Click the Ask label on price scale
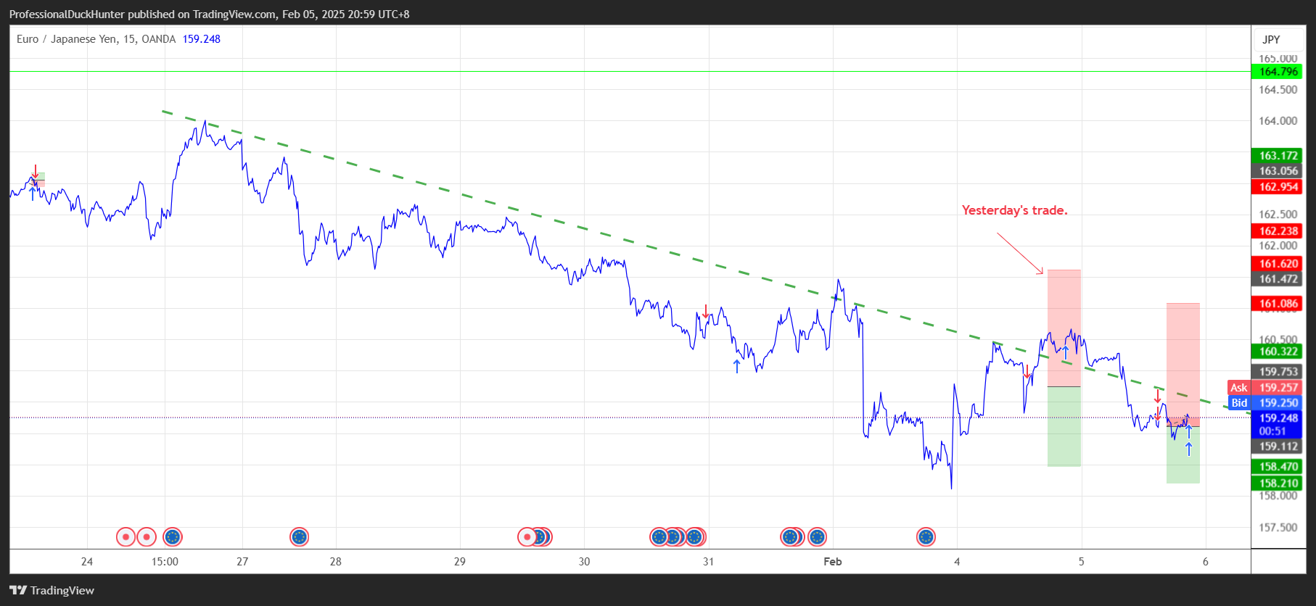 [1239, 388]
